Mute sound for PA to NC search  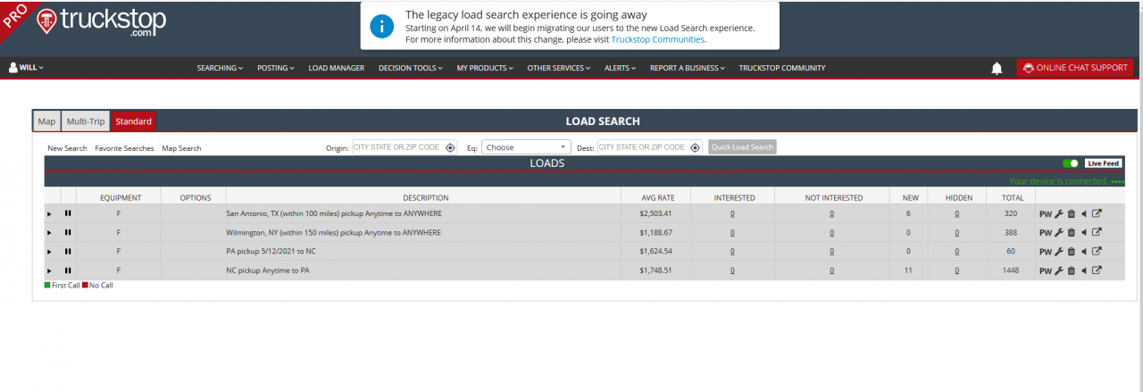(1084, 252)
